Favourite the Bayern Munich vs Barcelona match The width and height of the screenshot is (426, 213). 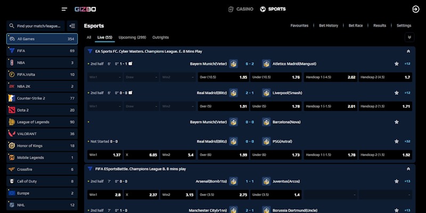click(396, 122)
